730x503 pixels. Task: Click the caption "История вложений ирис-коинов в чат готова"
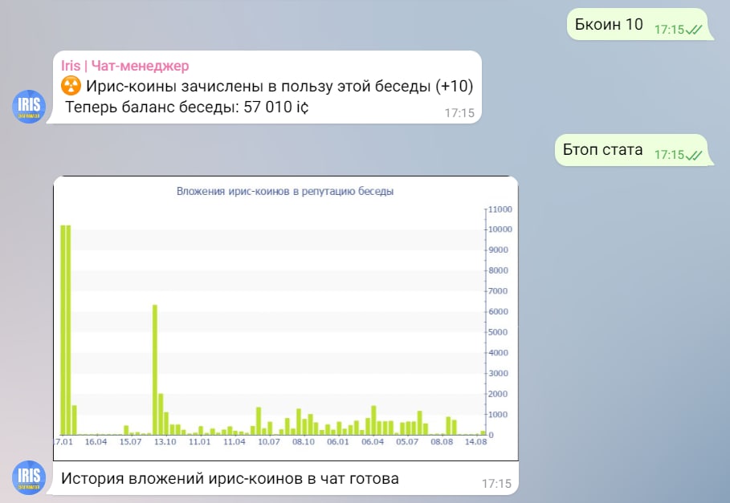tap(230, 478)
